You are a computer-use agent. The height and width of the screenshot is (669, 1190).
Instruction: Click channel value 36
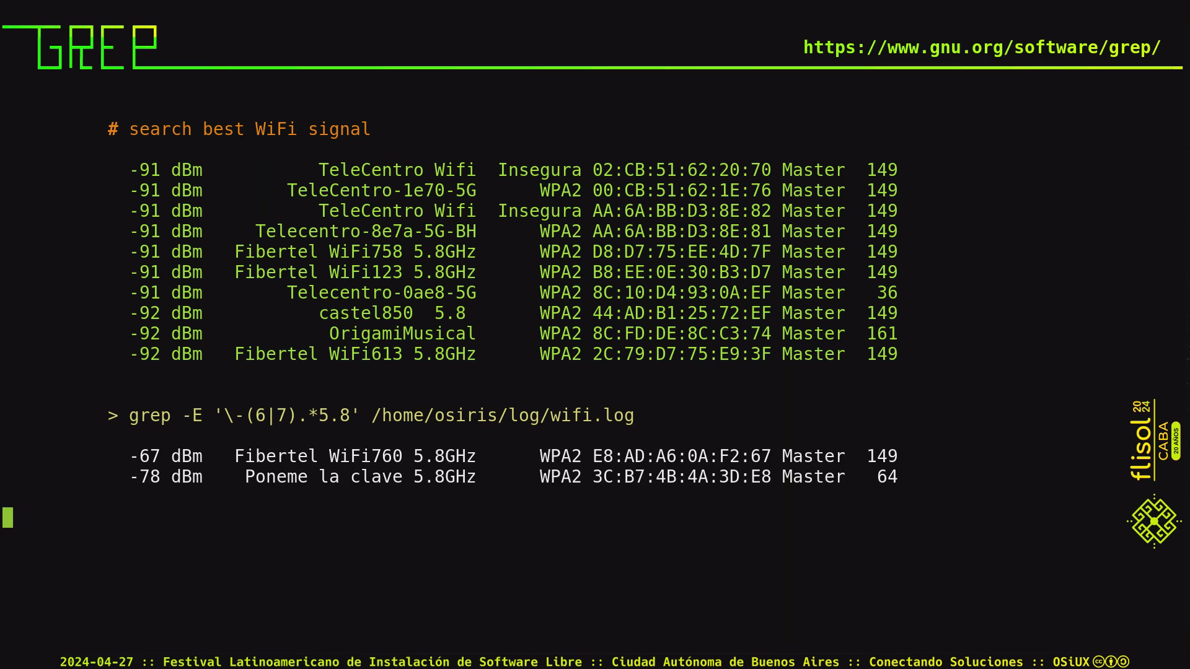pos(887,292)
